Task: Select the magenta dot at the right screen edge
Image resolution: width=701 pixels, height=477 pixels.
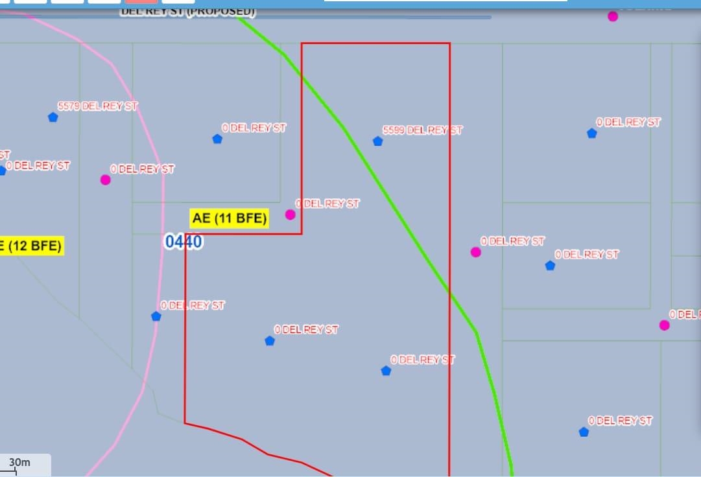Action: pos(664,325)
